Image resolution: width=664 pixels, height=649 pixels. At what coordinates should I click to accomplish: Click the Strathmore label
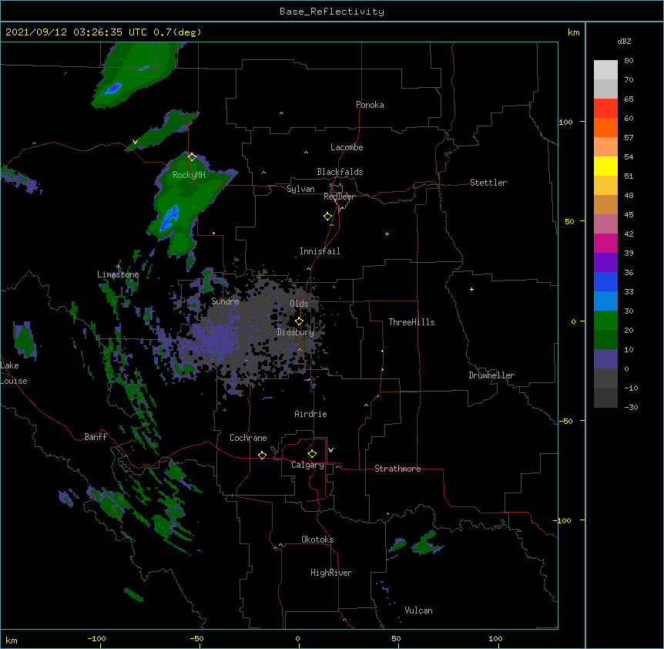397,469
